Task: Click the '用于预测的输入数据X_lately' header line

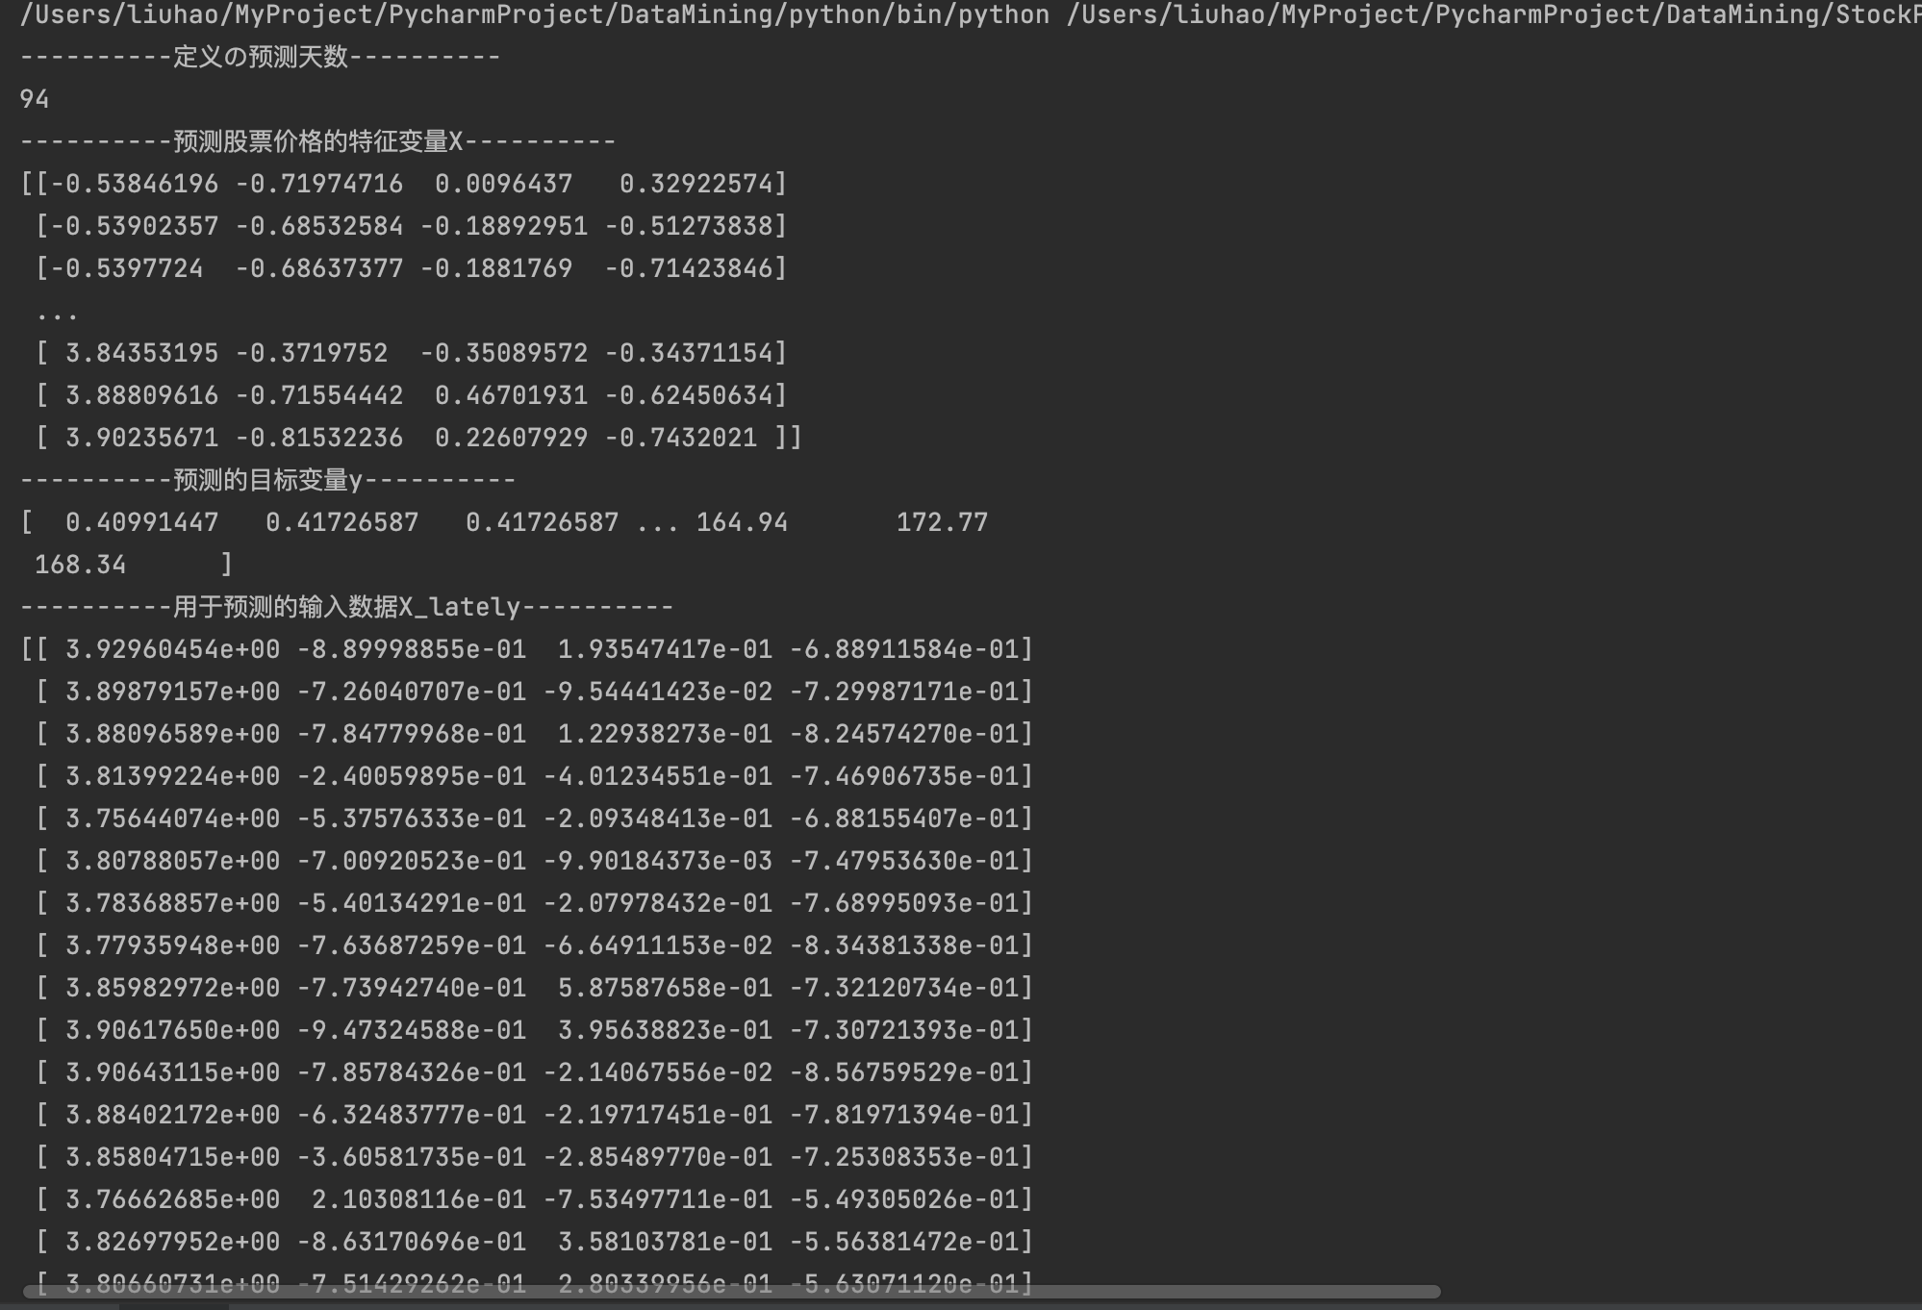Action: [x=346, y=607]
